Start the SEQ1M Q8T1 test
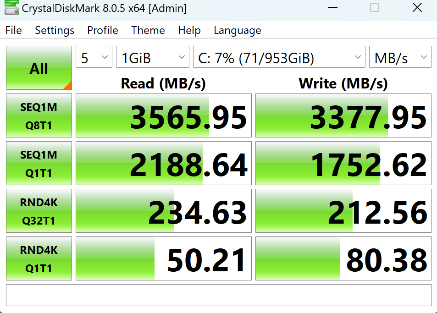The width and height of the screenshot is (437, 313). (x=39, y=115)
